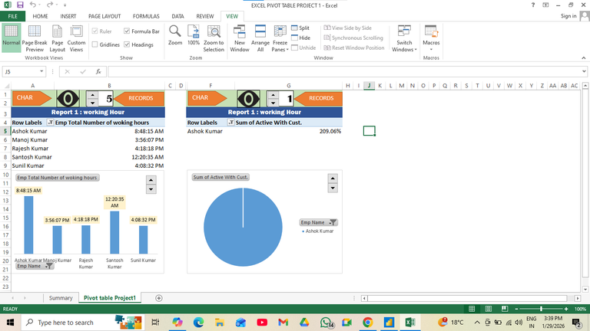Open Google Chrome from the taskbar
Image resolution: width=590 pixels, height=331 pixels.
pyautogui.click(x=368, y=323)
